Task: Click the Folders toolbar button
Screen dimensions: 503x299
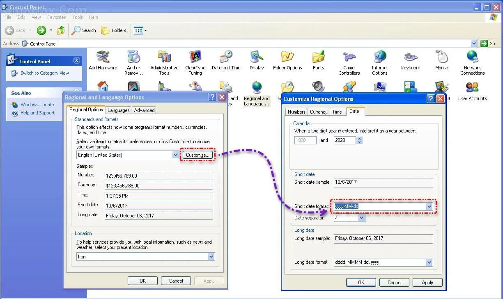Action: [114, 30]
